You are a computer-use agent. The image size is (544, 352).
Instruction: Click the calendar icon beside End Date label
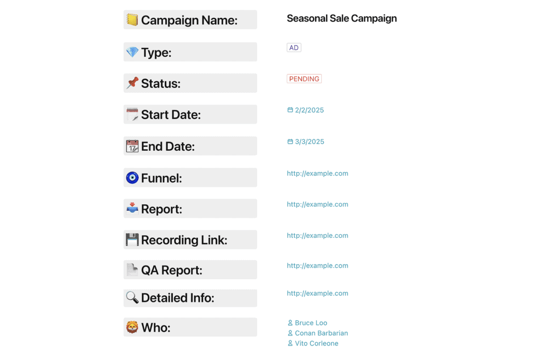132,146
